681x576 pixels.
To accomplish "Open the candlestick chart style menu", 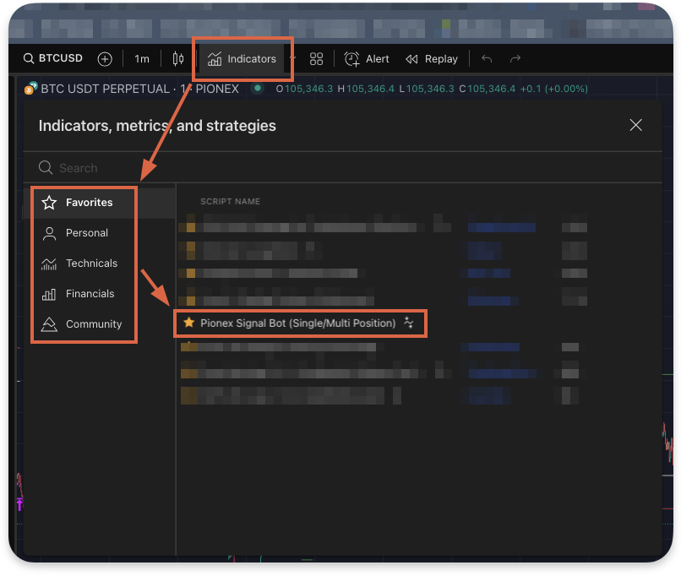I will [178, 58].
